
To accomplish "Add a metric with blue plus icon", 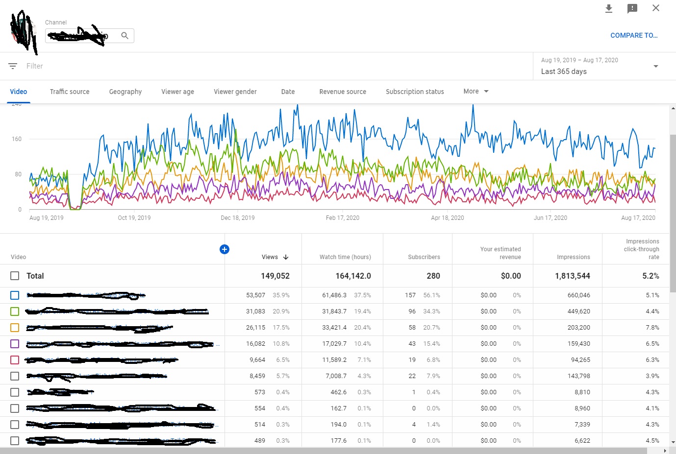I will [x=225, y=249].
